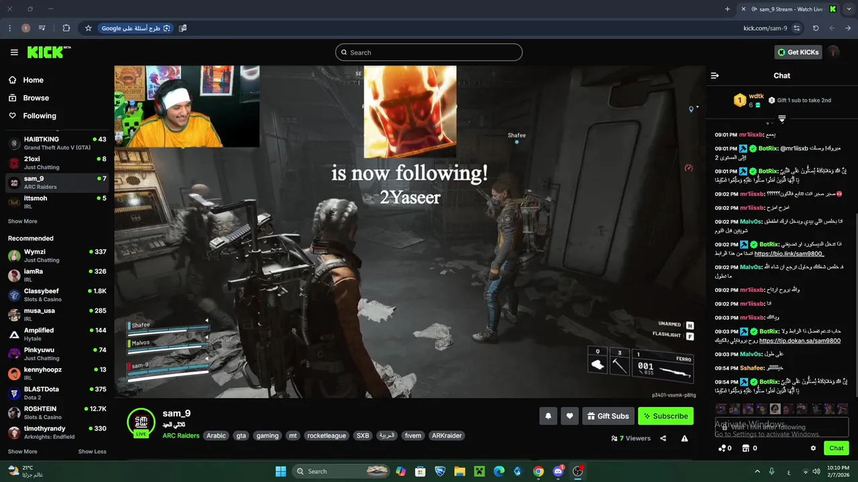Bookmark page with star icon
This screenshot has width=858, height=482.
click(88, 28)
